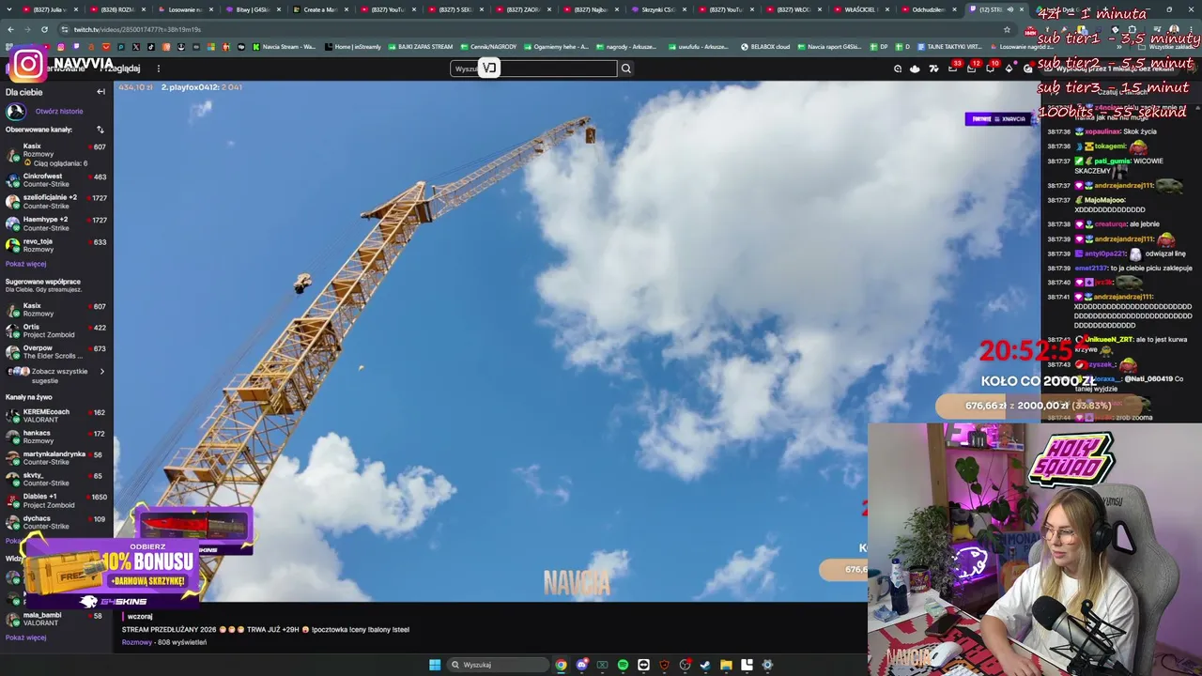Open Chrome from the taskbar
This screenshot has height=676, width=1202.
[x=561, y=665]
